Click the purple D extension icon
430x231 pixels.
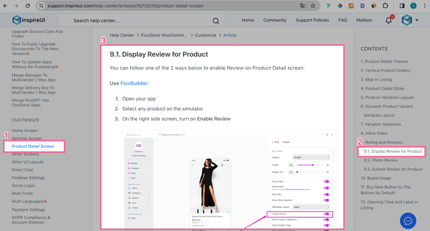363,6
